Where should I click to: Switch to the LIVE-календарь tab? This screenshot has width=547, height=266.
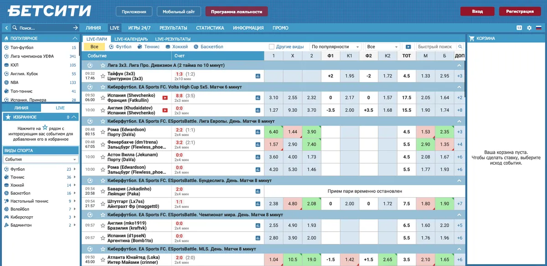(x=131, y=39)
